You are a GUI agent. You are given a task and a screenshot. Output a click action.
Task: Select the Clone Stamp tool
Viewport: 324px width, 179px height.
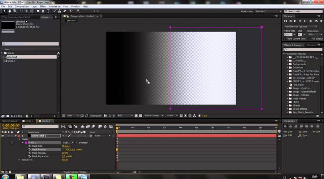[60, 11]
